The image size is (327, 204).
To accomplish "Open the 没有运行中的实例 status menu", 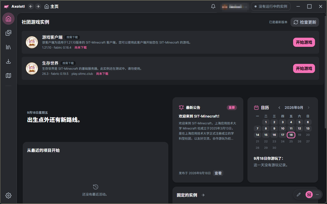I will [271, 6].
